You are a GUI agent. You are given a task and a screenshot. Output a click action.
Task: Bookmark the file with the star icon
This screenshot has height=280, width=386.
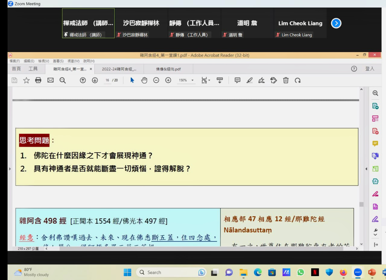pos(26,80)
